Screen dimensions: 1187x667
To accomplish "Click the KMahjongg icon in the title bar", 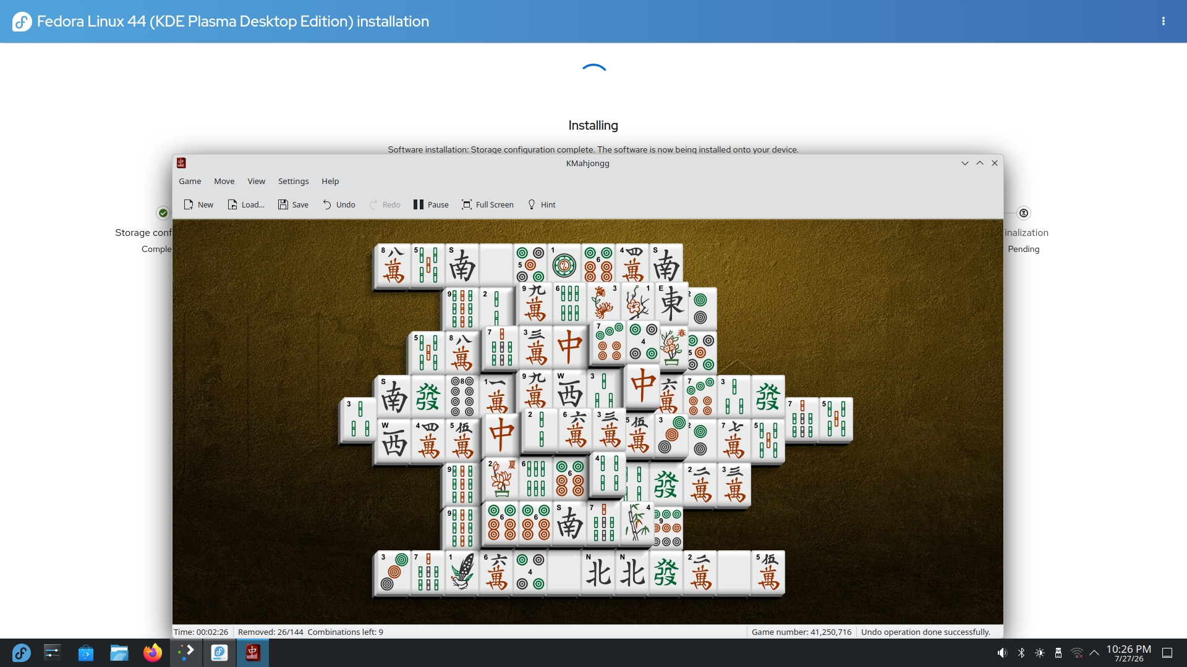I will pyautogui.click(x=181, y=163).
